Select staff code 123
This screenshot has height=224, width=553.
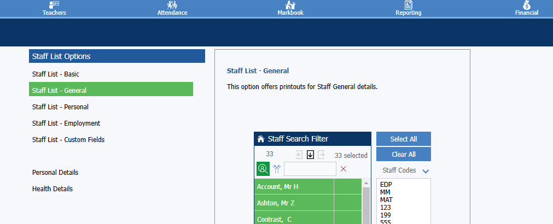click(385, 208)
